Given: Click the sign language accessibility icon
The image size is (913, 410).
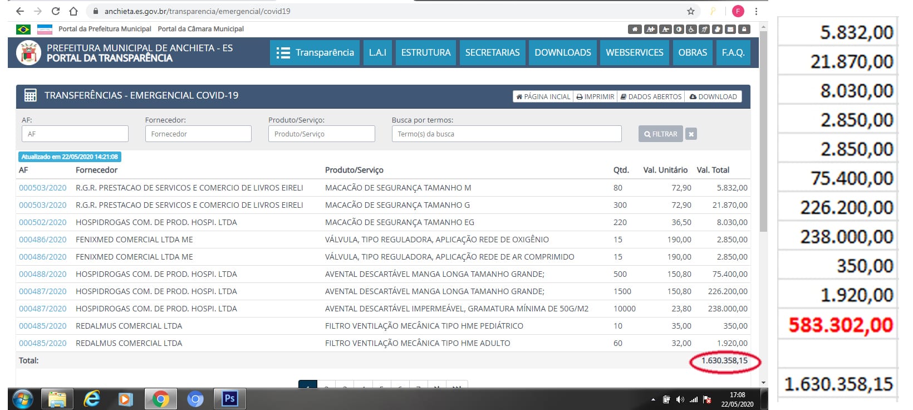Looking at the screenshot, I should click(x=705, y=29).
